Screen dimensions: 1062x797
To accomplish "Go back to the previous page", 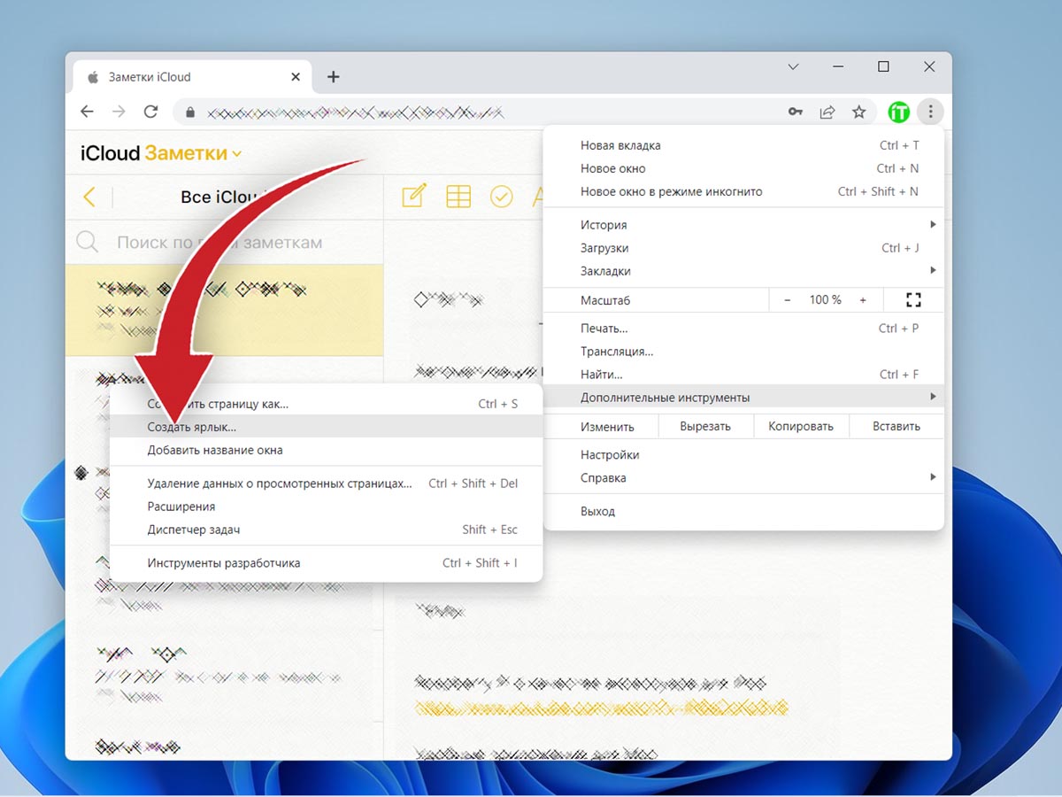I will pyautogui.click(x=87, y=112).
